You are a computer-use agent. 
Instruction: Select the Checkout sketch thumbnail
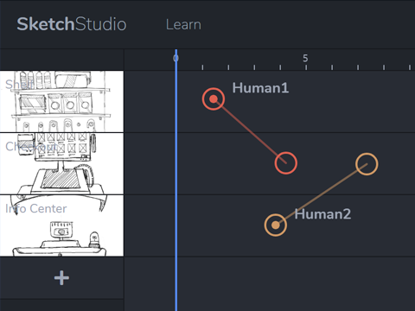click(61, 163)
